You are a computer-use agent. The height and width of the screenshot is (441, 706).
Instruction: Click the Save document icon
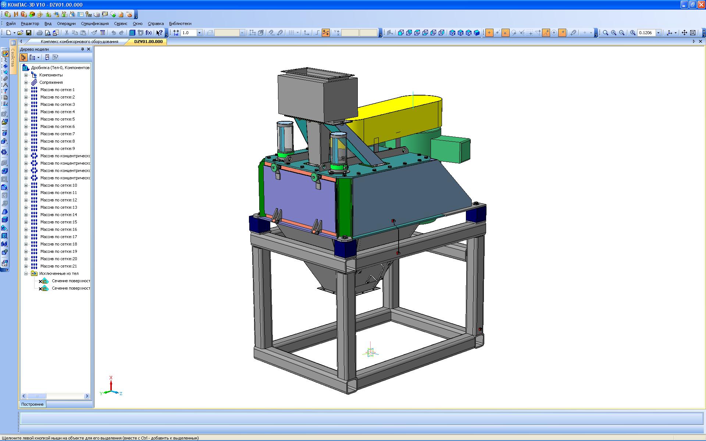[29, 33]
